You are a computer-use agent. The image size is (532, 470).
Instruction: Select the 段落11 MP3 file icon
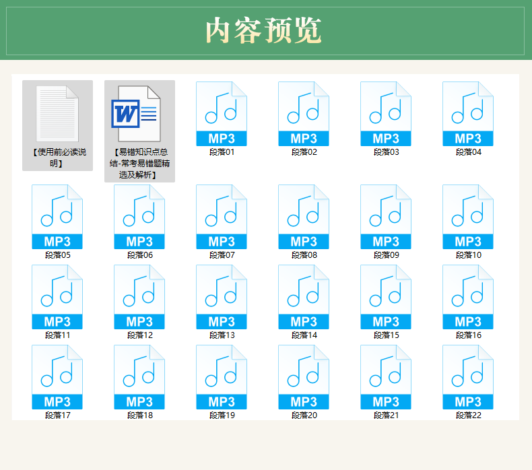pyautogui.click(x=57, y=297)
